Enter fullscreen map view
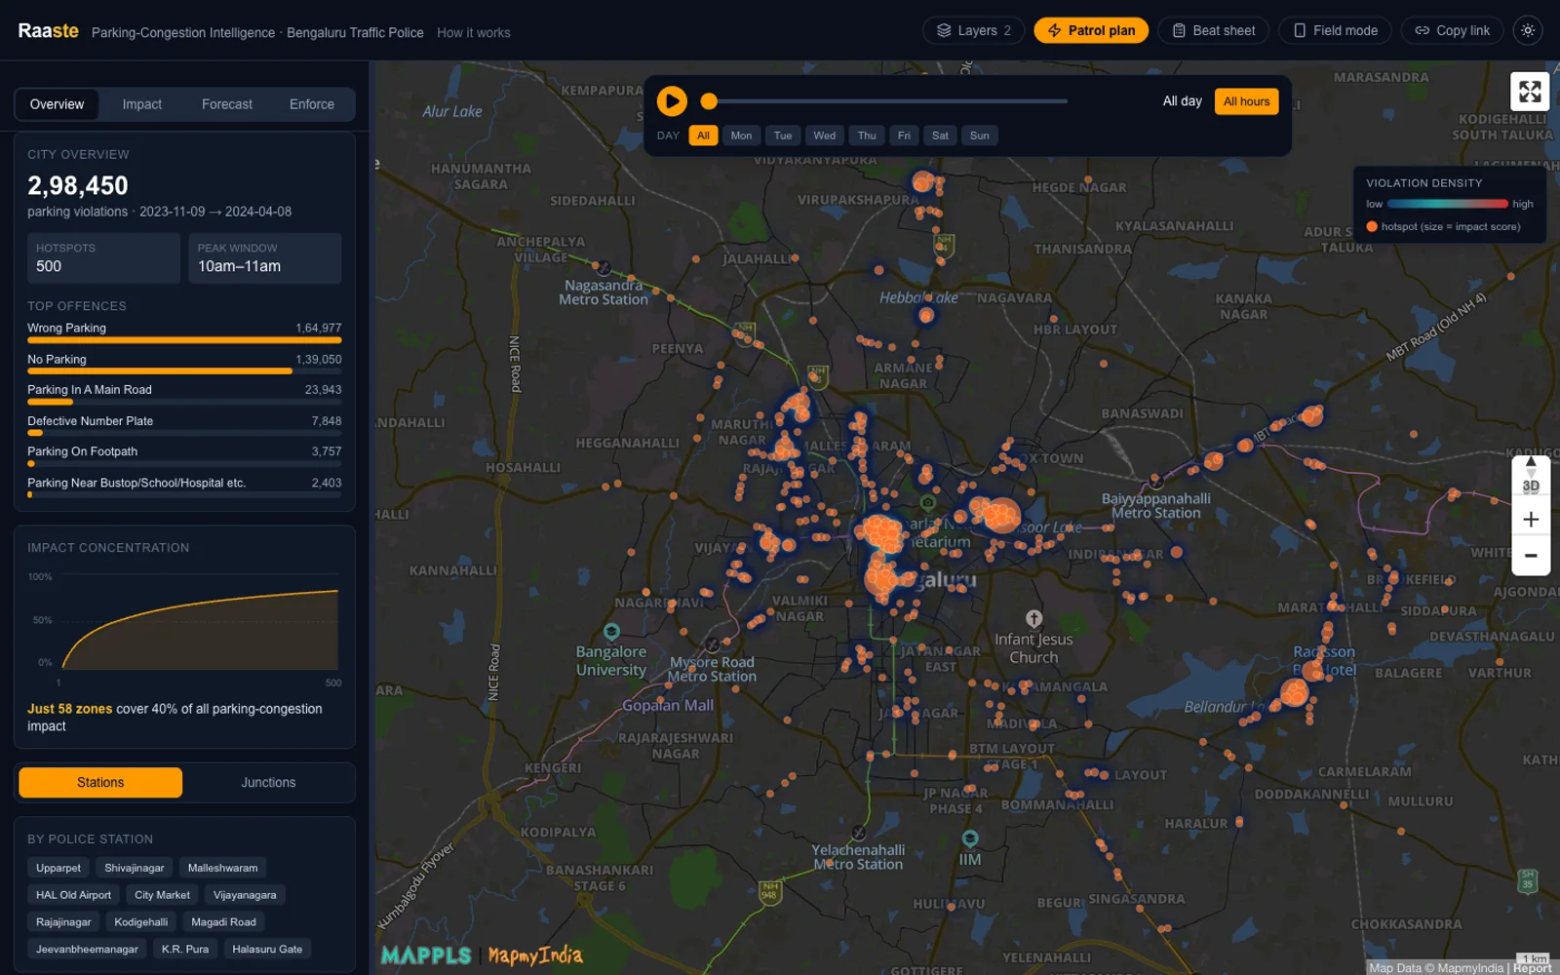This screenshot has height=975, width=1560. [1530, 92]
